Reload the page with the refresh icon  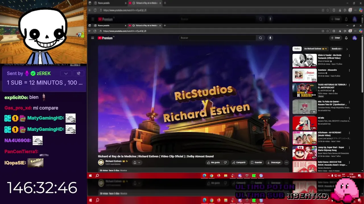95,31
